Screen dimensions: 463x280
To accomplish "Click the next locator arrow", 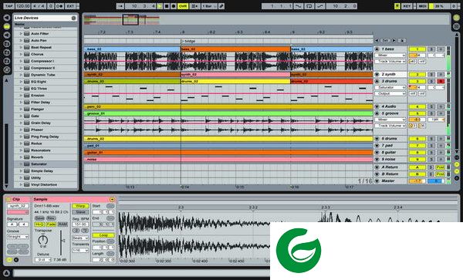I will pos(394,40).
